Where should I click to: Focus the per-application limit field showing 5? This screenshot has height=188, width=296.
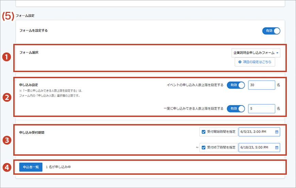click(261, 109)
